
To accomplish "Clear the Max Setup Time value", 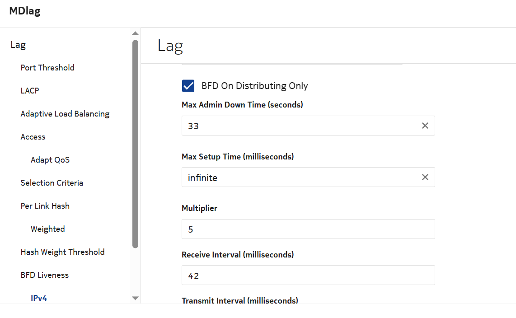I will [x=425, y=178].
